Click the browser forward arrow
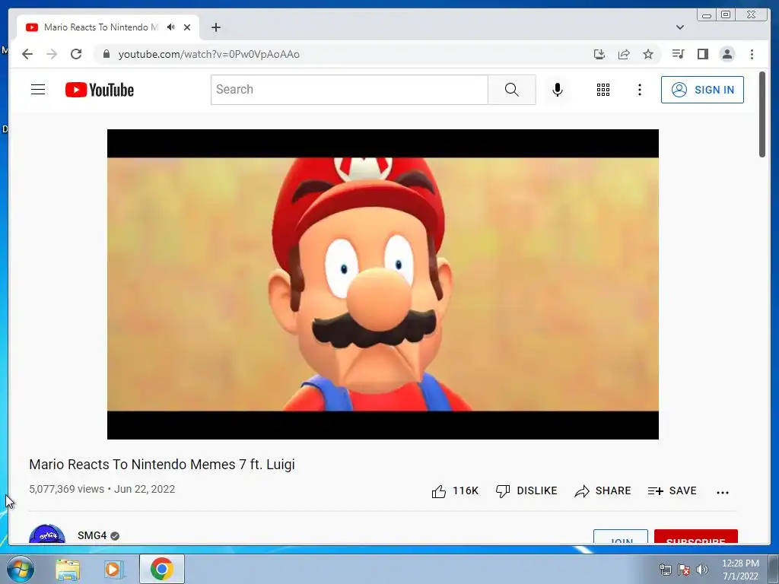This screenshot has width=779, height=584. 52,54
